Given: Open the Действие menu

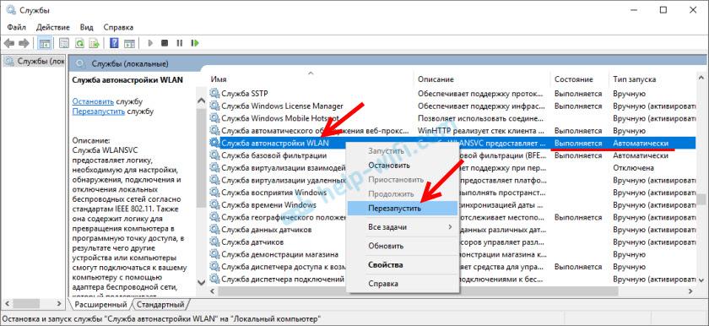Looking at the screenshot, I should [53, 27].
